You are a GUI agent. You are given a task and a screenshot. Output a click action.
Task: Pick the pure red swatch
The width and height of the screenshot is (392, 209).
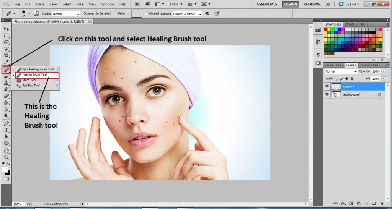coord(326,29)
